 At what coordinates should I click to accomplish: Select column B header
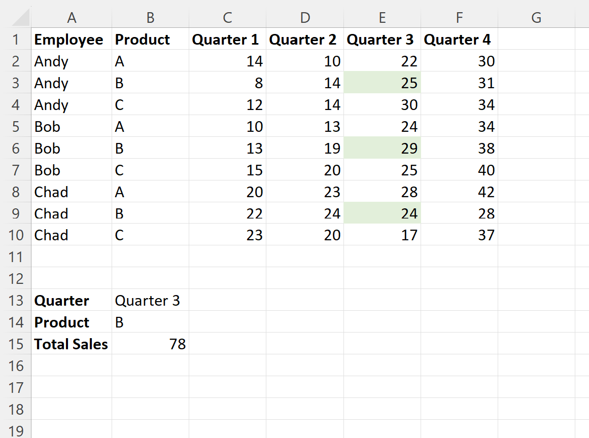(x=150, y=18)
